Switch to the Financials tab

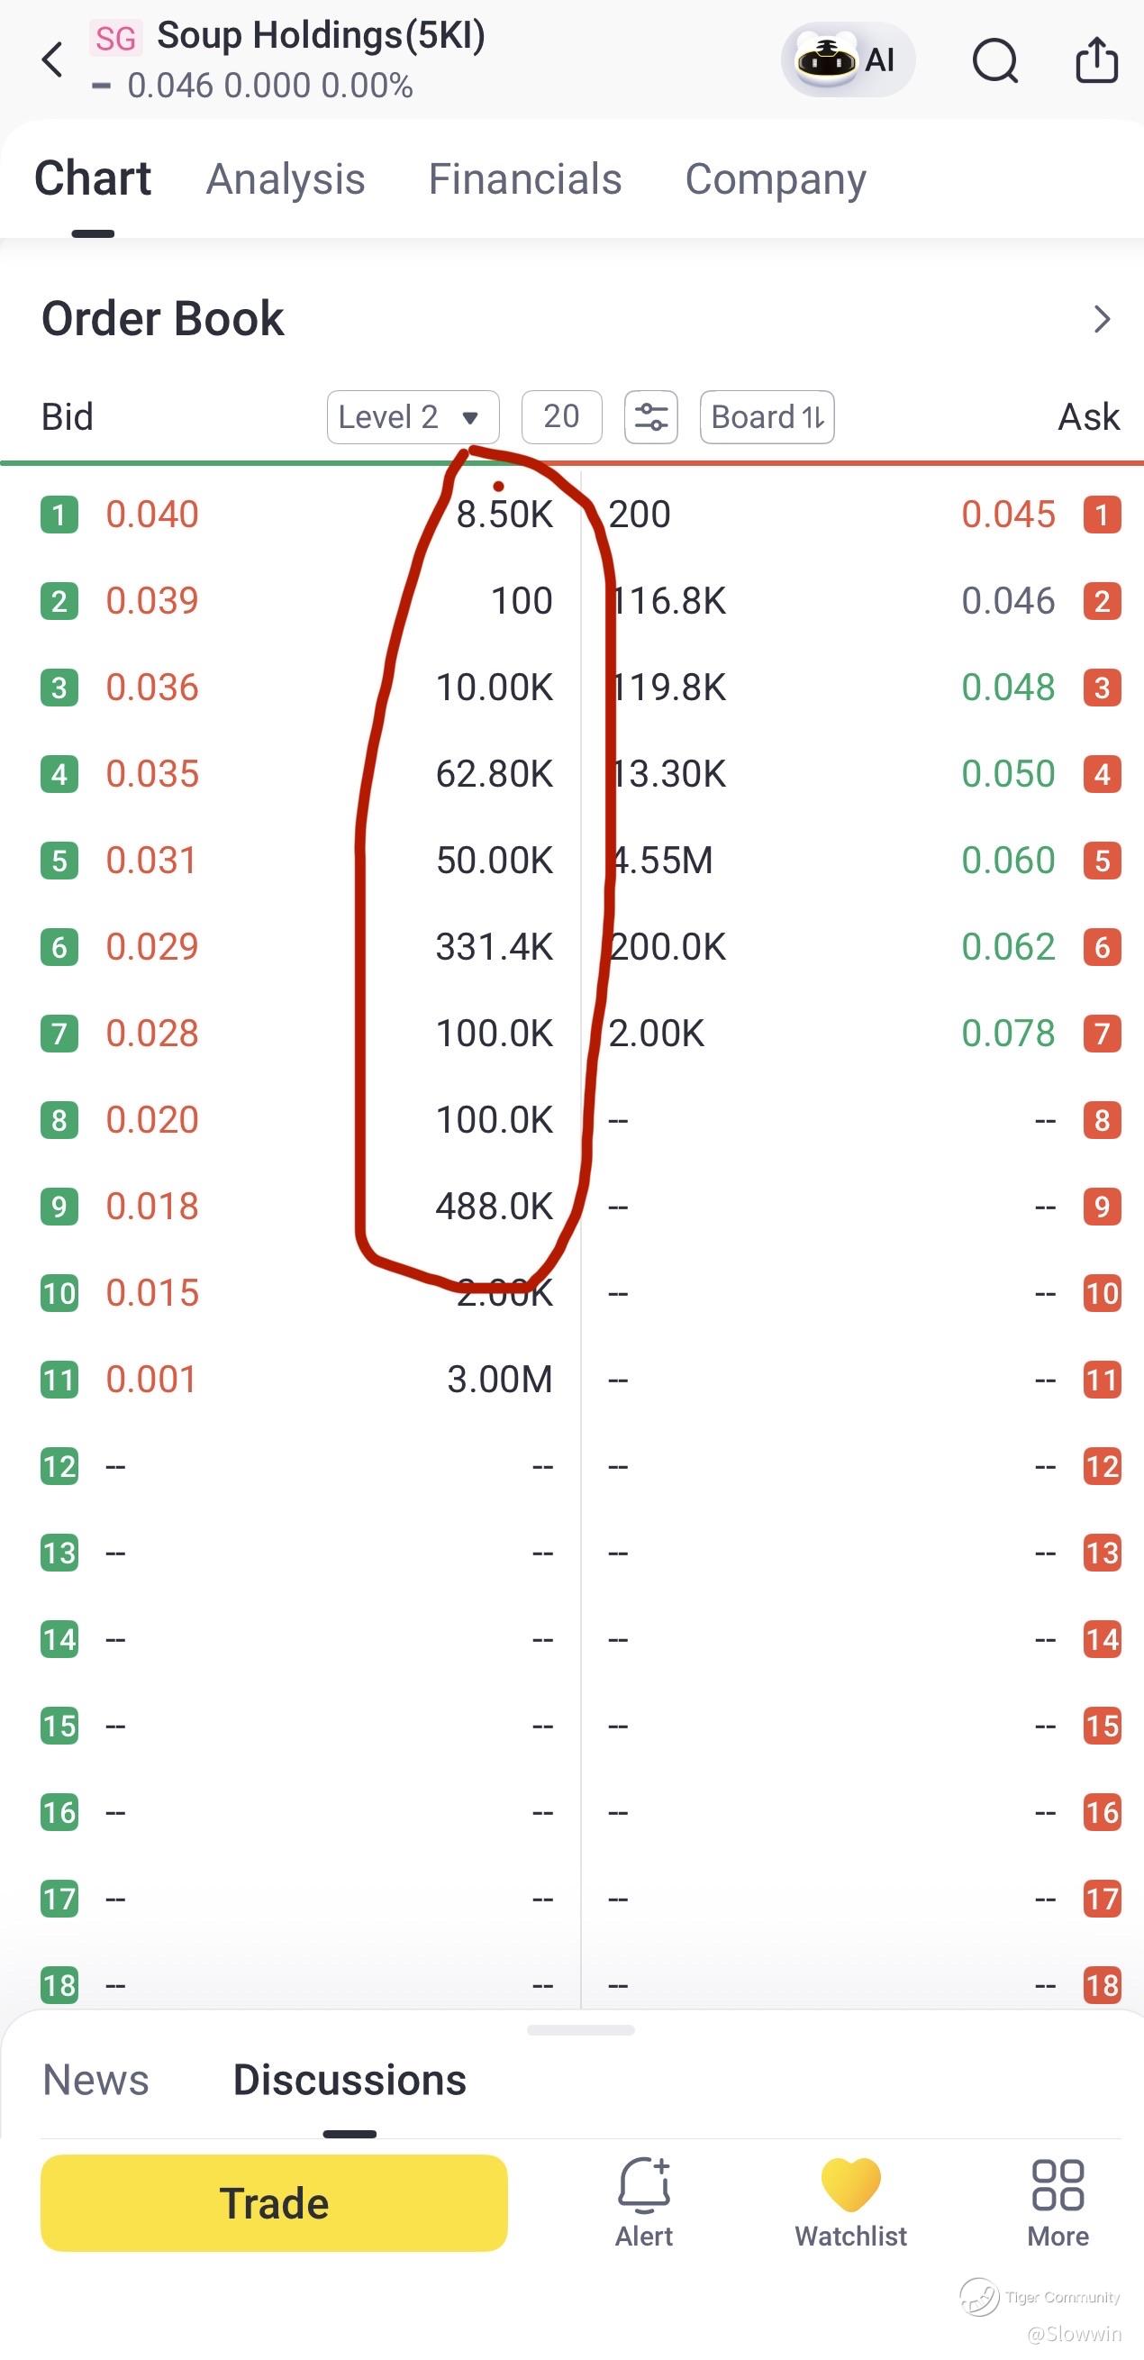[525, 178]
